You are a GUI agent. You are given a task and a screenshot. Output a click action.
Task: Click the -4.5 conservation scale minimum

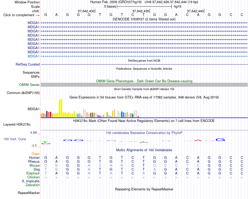tap(34, 146)
